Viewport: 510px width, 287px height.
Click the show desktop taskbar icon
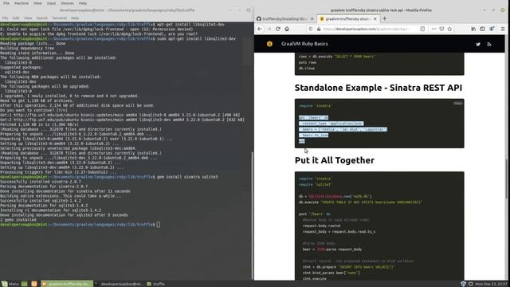(x=25, y=284)
